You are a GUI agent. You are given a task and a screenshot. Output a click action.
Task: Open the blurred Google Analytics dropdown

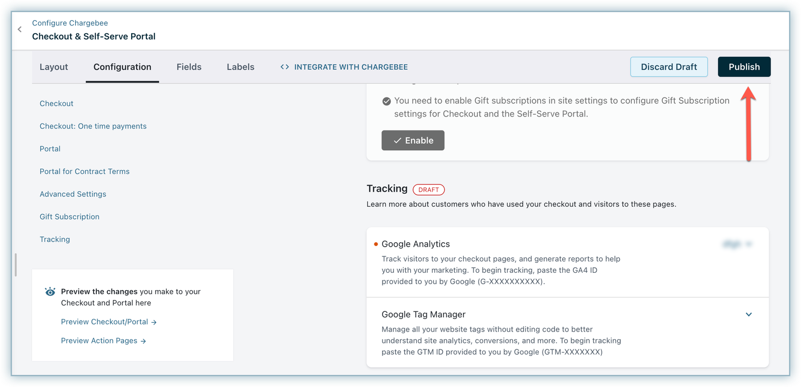point(737,244)
